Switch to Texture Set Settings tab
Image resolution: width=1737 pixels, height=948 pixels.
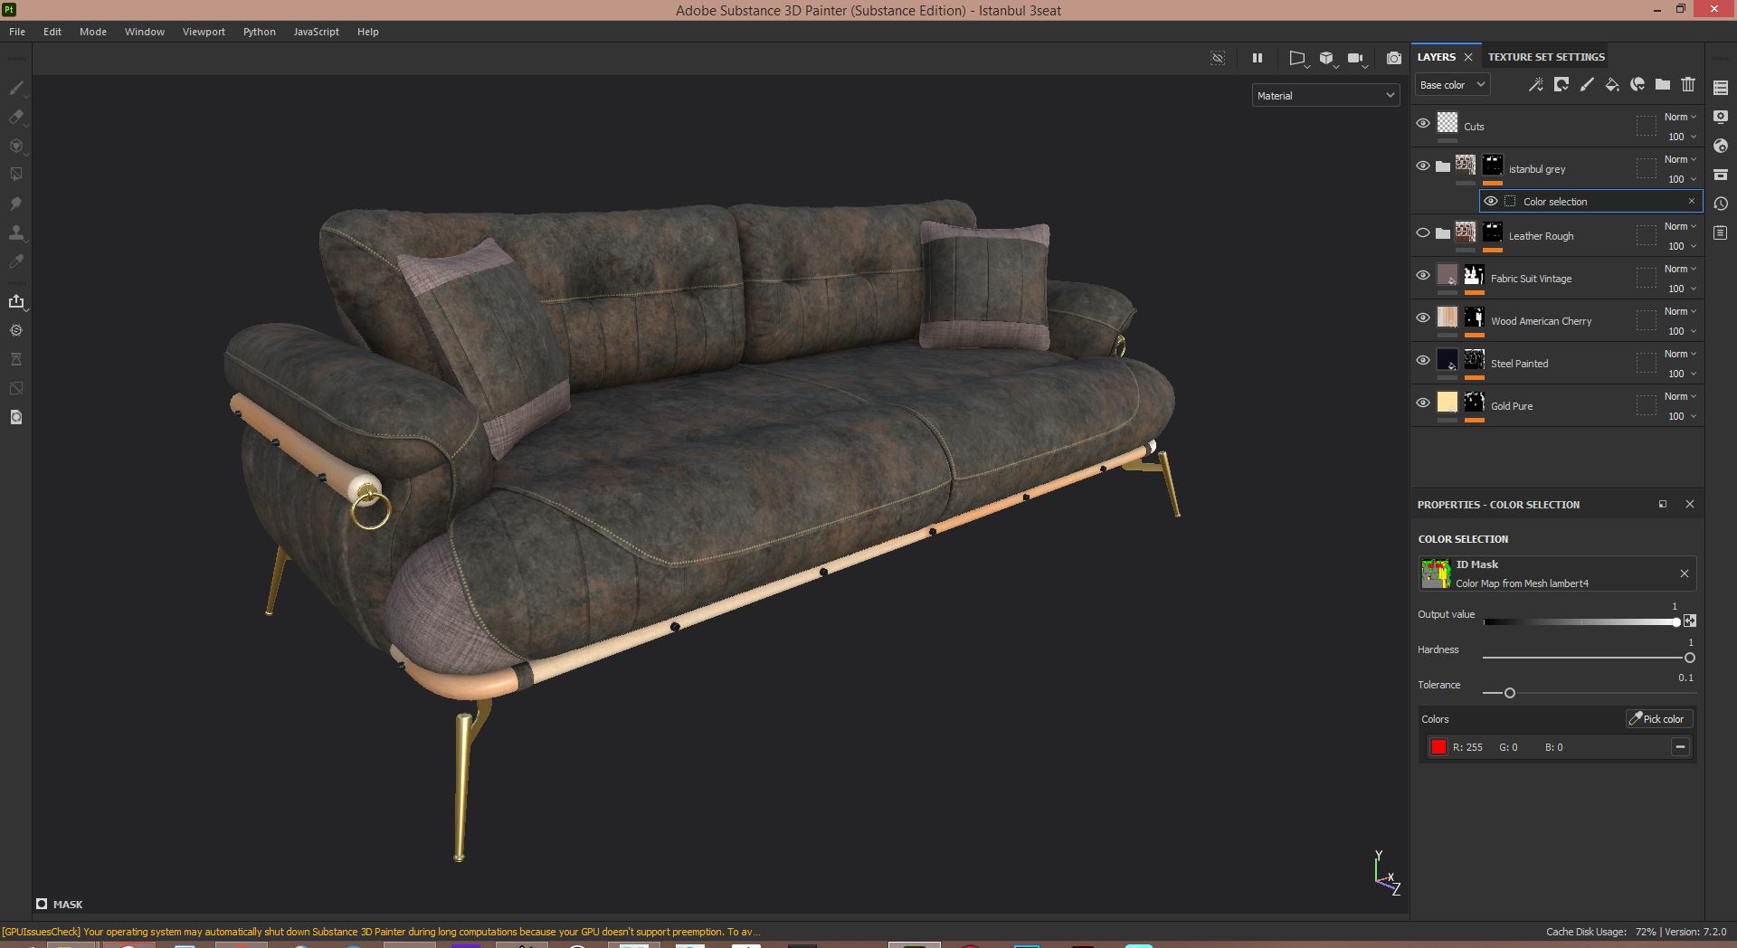(x=1545, y=56)
